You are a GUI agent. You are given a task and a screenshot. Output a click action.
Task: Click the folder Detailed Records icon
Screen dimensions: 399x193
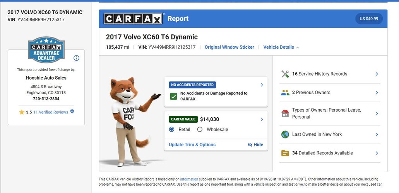(x=285, y=153)
